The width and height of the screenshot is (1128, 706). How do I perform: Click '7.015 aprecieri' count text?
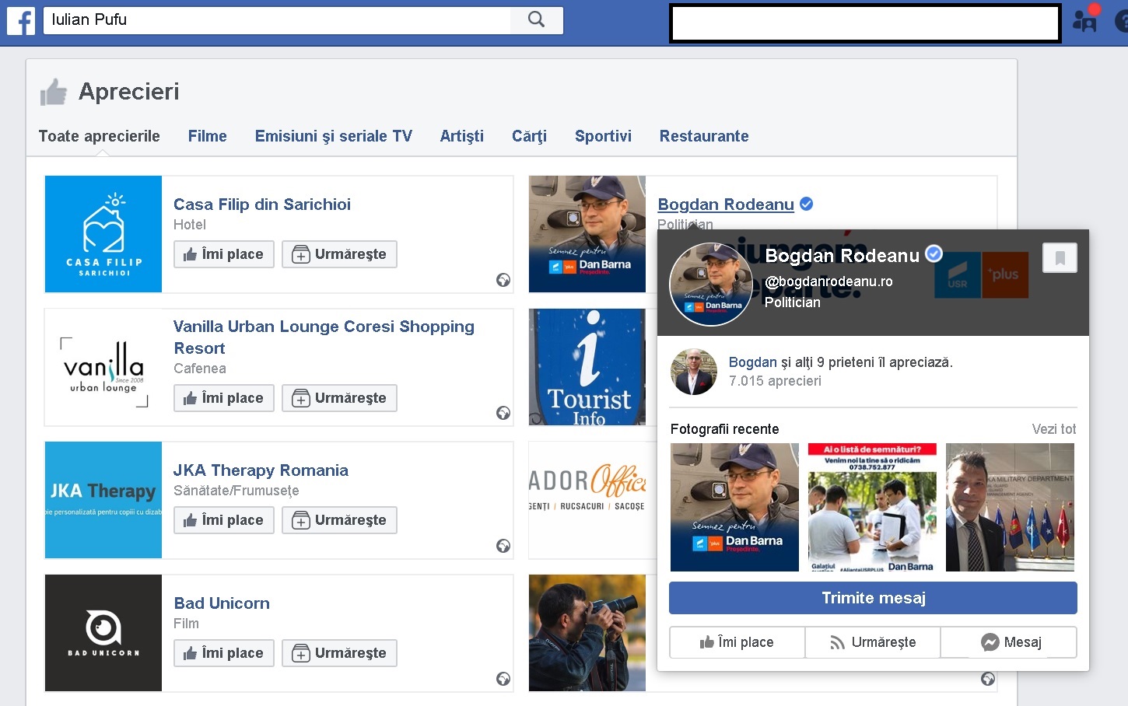[x=775, y=381]
